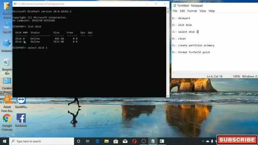Click the Notepad horizontal scrollbar left arrow
This screenshot has width=258, height=145.
tap(173, 72)
